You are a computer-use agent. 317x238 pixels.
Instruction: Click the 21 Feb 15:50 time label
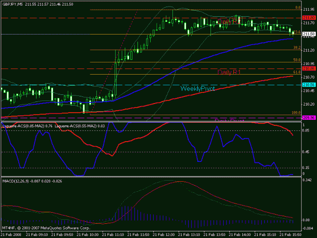tap(290, 234)
